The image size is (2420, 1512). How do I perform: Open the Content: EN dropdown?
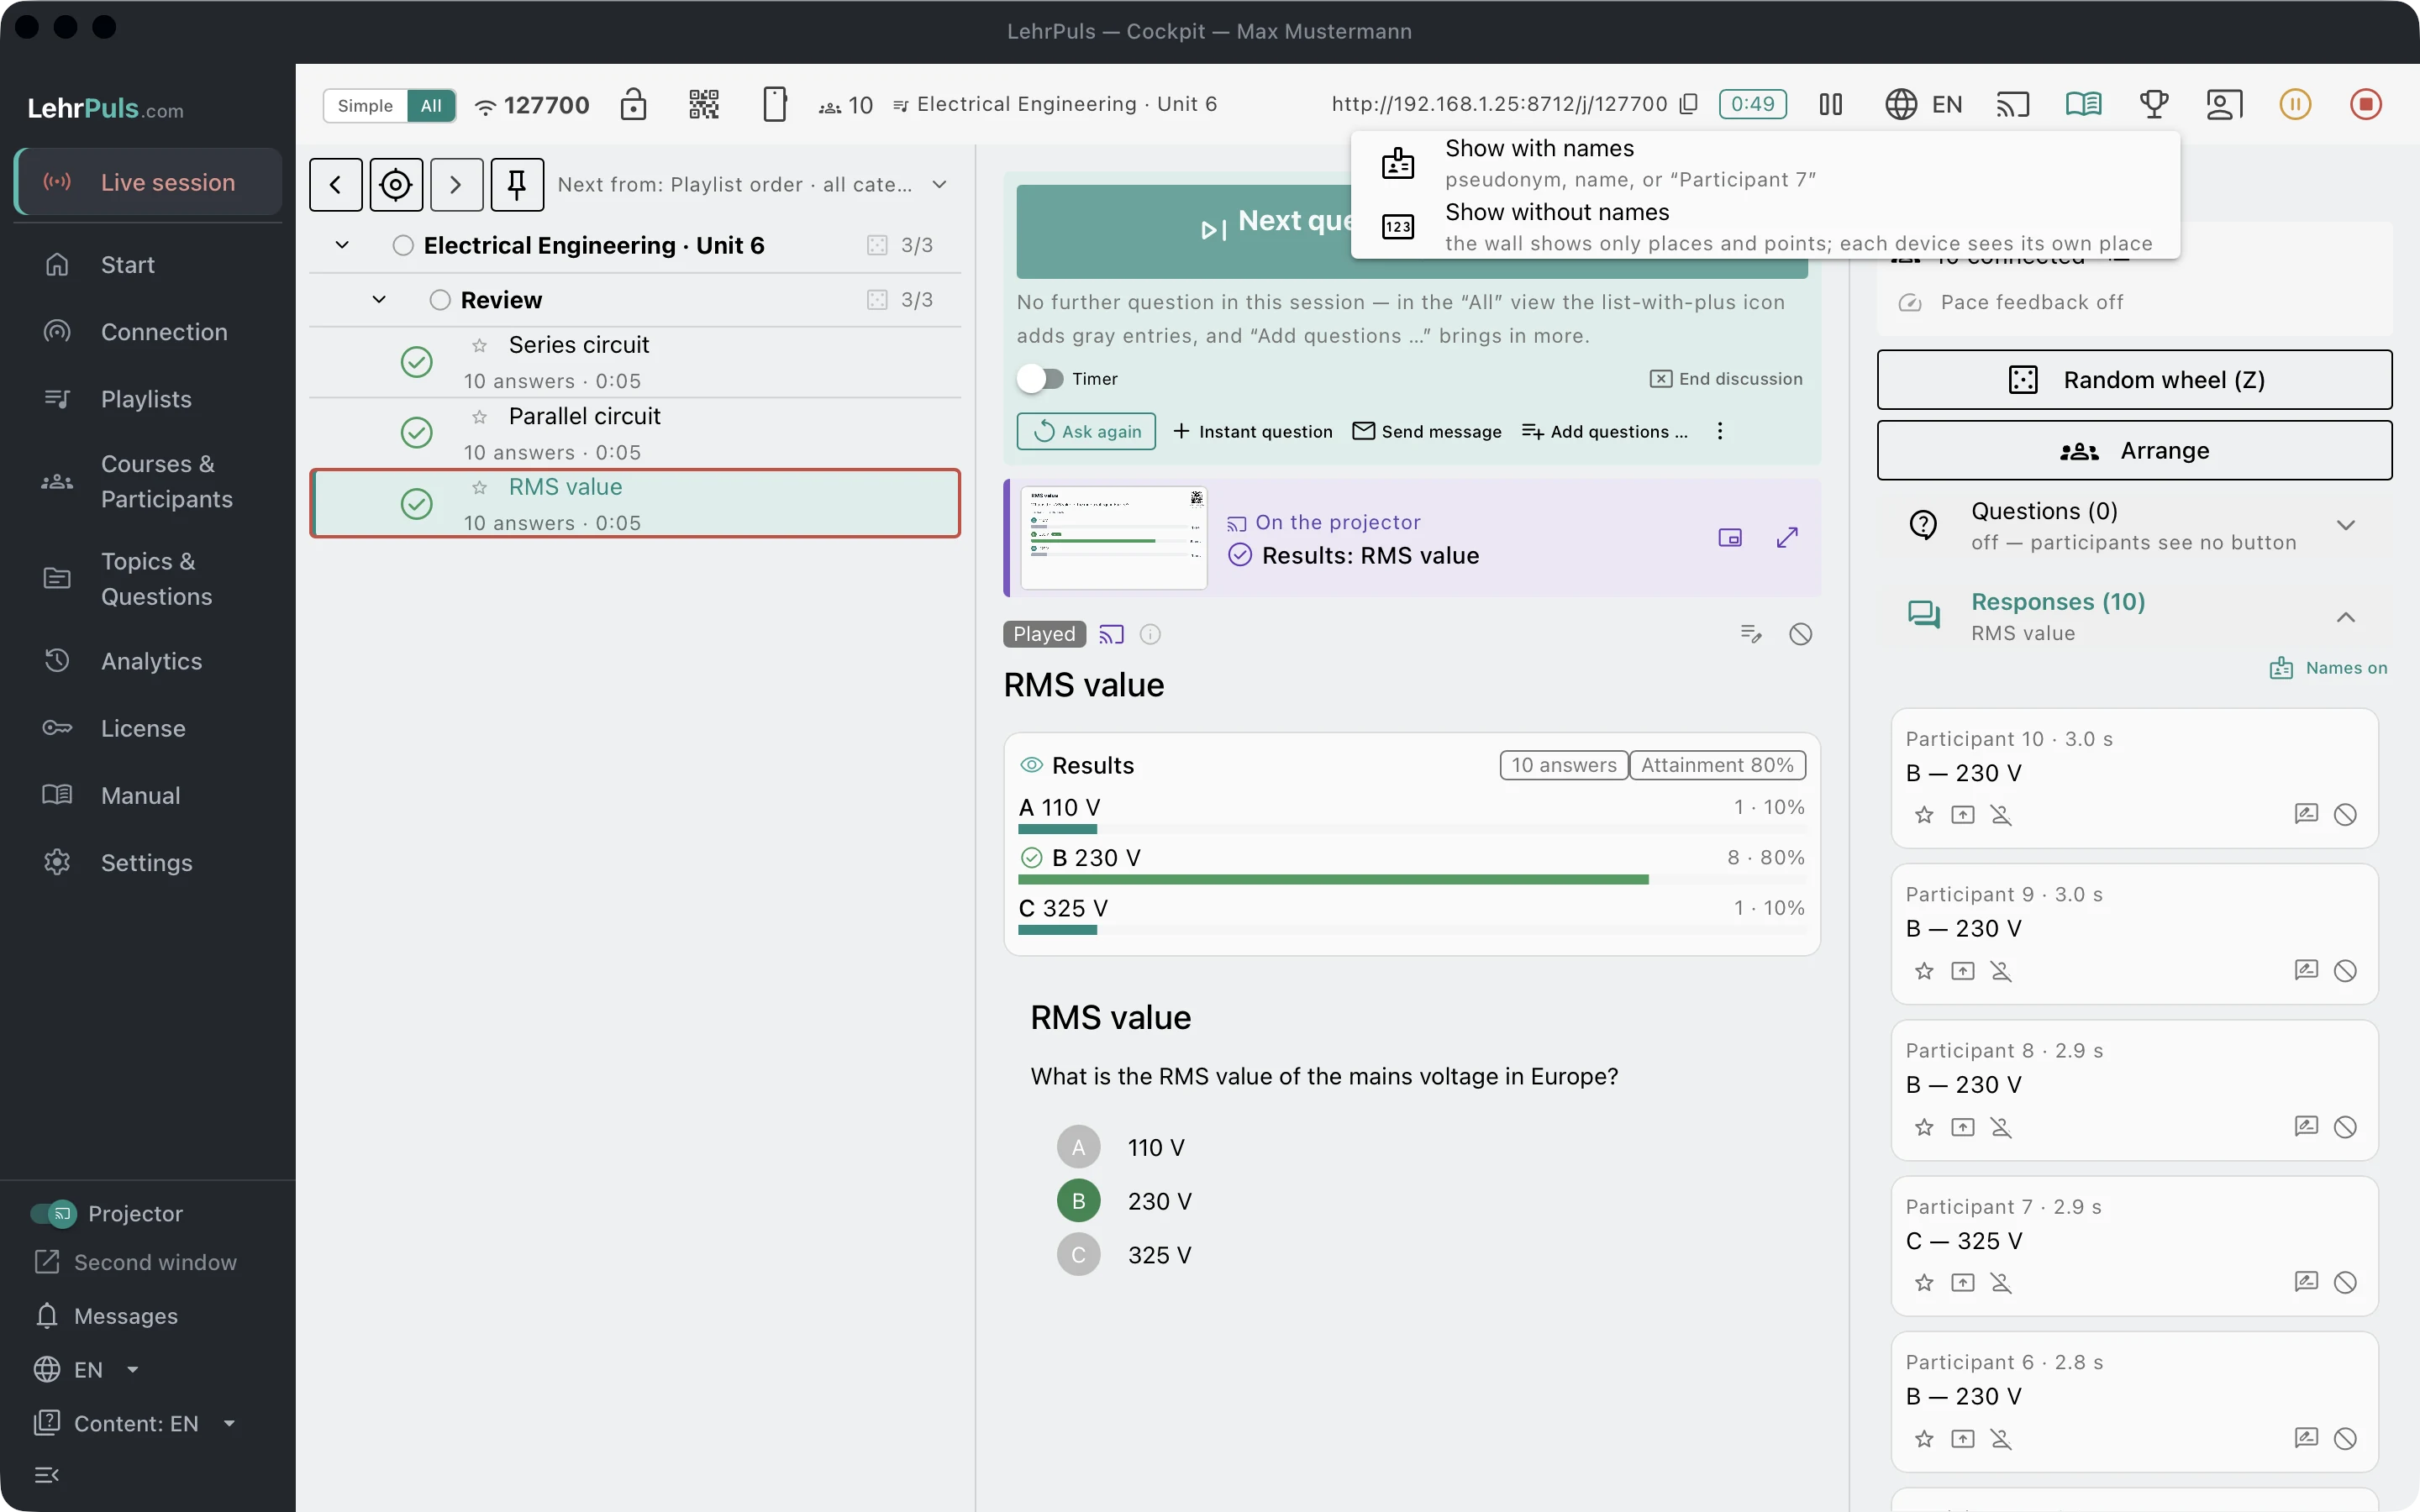click(135, 1423)
